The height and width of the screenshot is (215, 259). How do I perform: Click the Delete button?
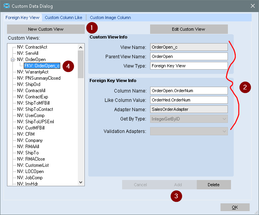click(x=213, y=185)
